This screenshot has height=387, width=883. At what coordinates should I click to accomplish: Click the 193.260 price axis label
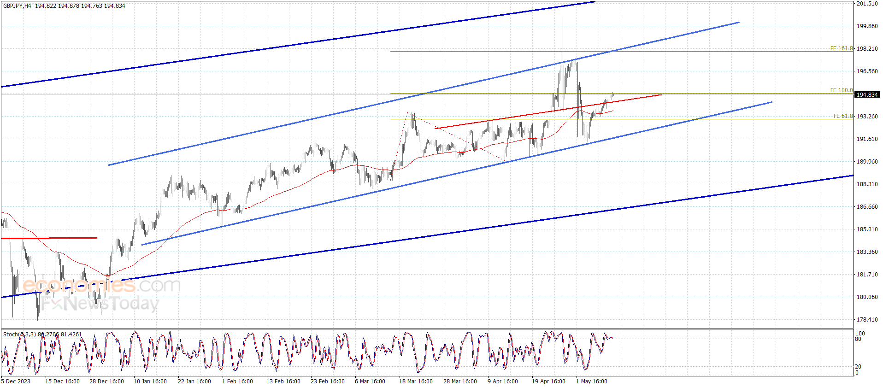click(x=867, y=117)
